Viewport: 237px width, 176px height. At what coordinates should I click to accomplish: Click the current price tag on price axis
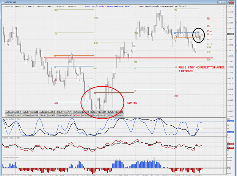click(230, 34)
